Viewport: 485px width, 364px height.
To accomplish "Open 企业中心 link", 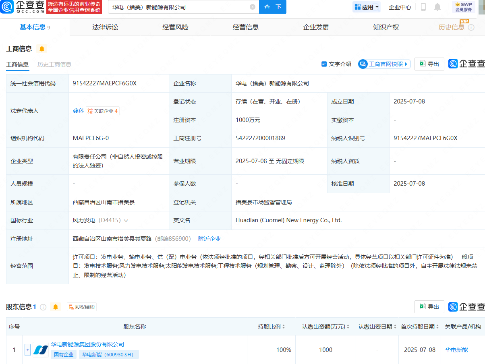I will pos(400,7).
